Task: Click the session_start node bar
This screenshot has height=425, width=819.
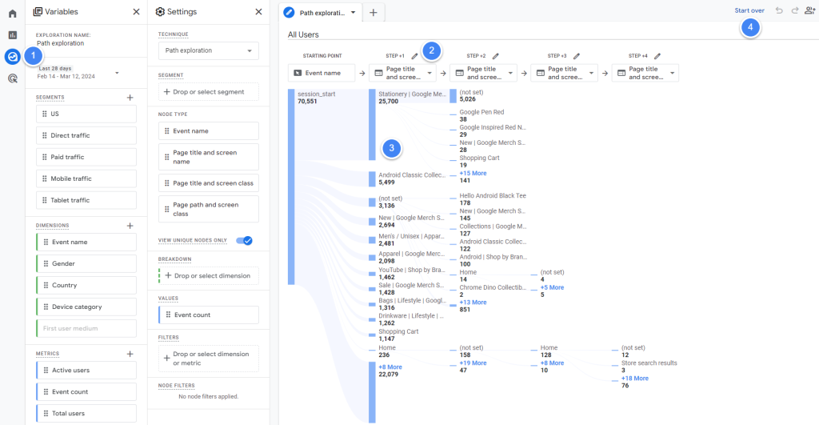Action: [291, 186]
